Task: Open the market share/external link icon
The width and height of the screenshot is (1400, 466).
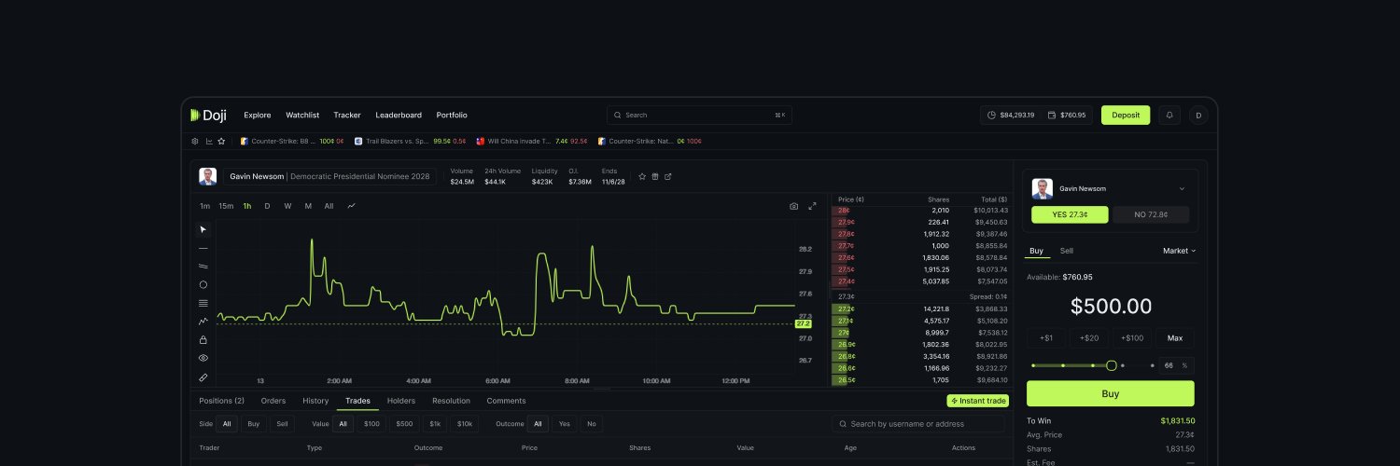Action: click(667, 176)
